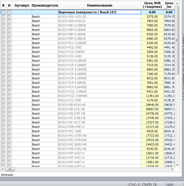
Task: Tick the B checkbox for BOSCH NGU 4151 DE
Action: (3, 17)
